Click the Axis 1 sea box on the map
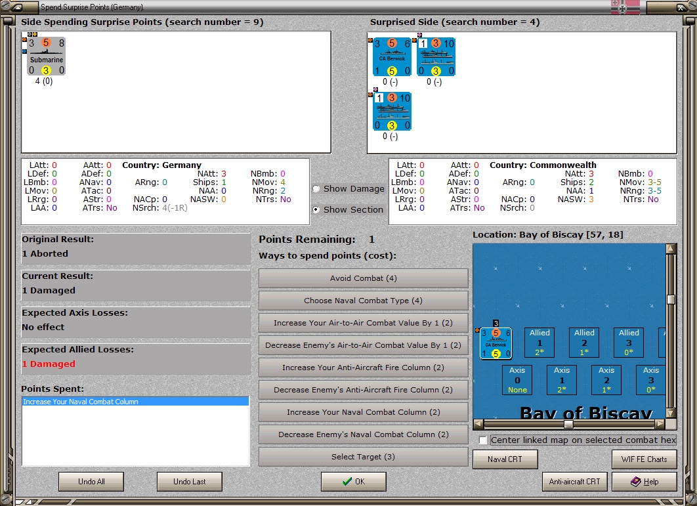The width and height of the screenshot is (697, 506). tap(562, 380)
